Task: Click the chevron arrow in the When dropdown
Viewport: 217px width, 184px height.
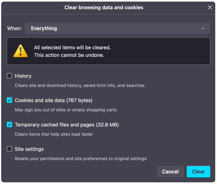Action: click(x=203, y=29)
